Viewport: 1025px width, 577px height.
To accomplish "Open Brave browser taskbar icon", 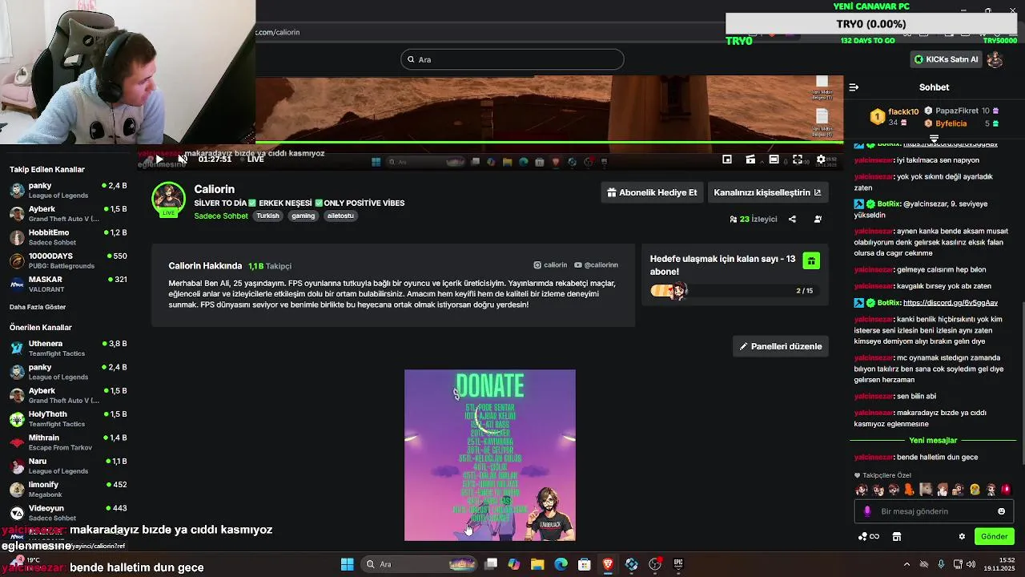I will 608,564.
